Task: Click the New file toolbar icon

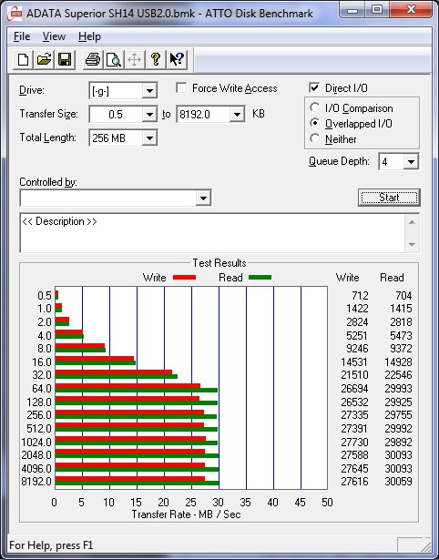Action: pyautogui.click(x=23, y=59)
